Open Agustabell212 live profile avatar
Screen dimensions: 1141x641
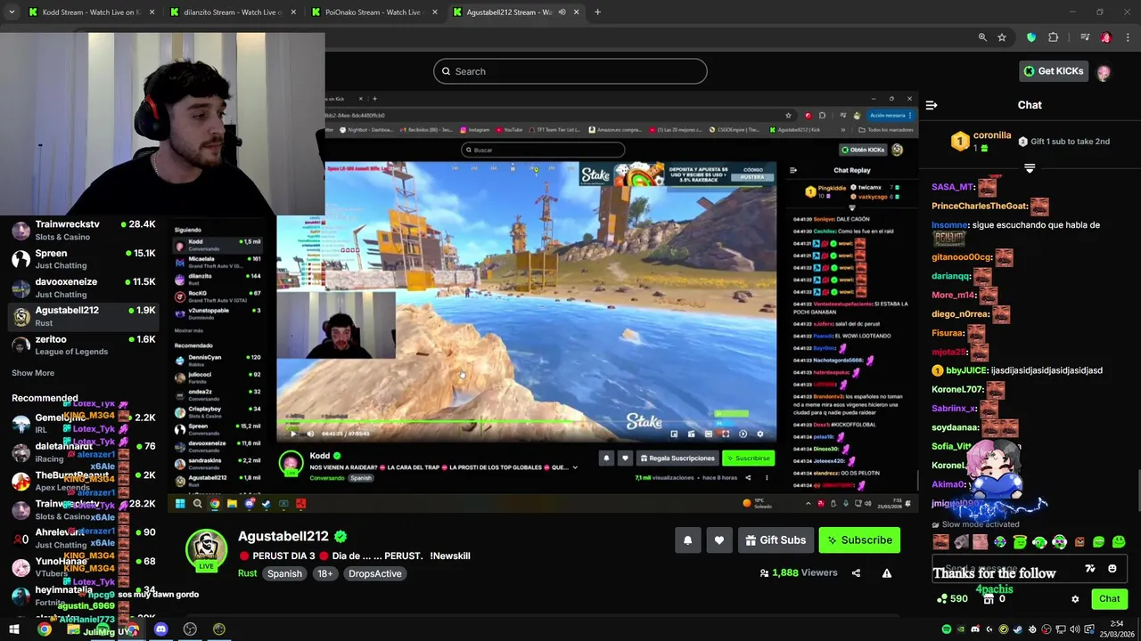[206, 550]
